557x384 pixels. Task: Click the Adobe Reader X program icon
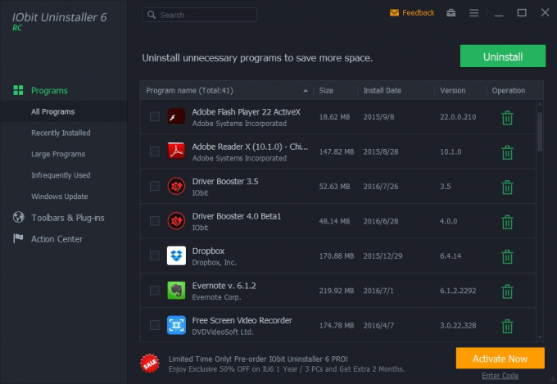tap(176, 151)
